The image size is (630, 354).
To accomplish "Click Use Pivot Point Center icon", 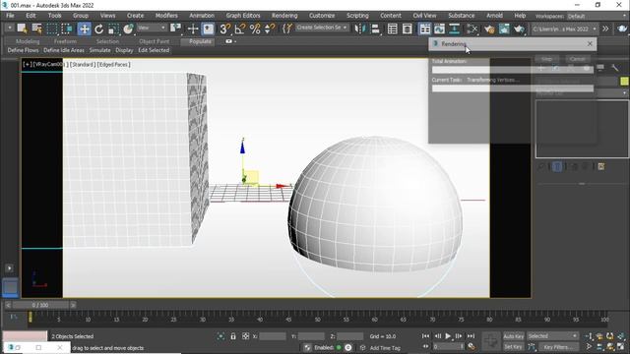I will [175, 29].
